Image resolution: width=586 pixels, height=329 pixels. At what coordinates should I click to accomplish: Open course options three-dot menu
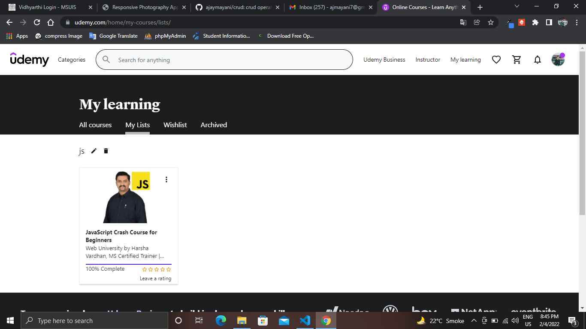[166, 179]
